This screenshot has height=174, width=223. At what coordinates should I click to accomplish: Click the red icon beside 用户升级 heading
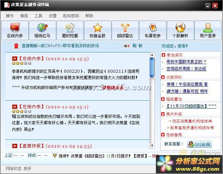[163, 114]
